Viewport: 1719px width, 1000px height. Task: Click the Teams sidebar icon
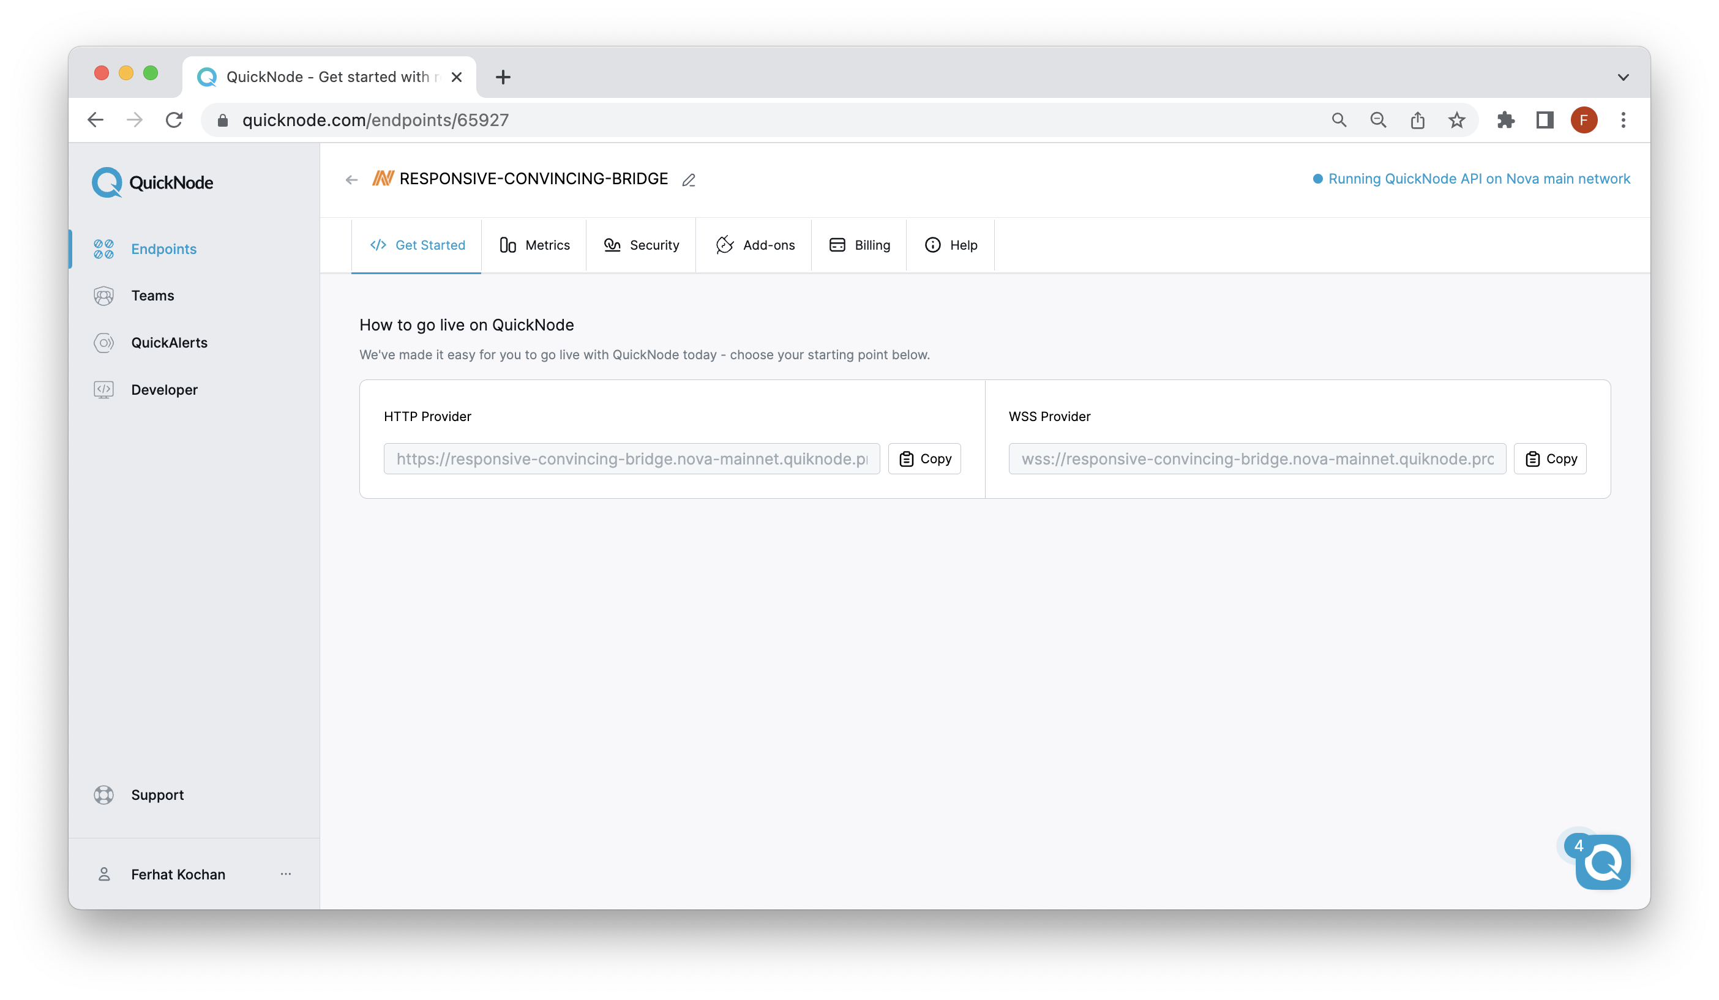click(106, 295)
